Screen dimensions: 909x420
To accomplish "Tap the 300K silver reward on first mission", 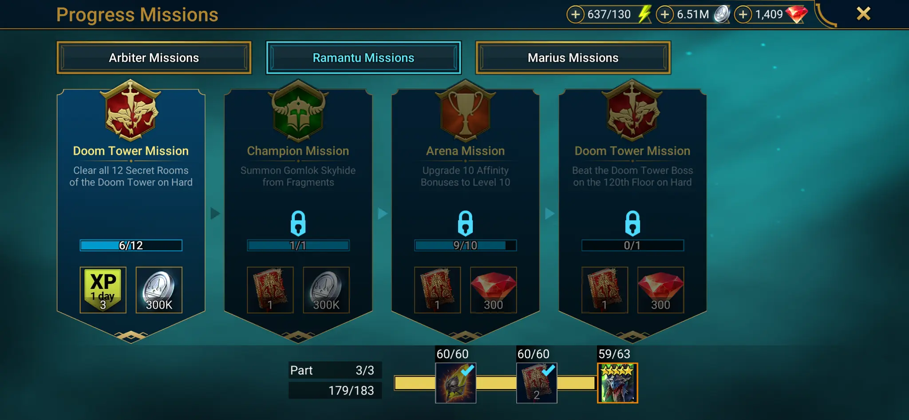I will point(159,290).
